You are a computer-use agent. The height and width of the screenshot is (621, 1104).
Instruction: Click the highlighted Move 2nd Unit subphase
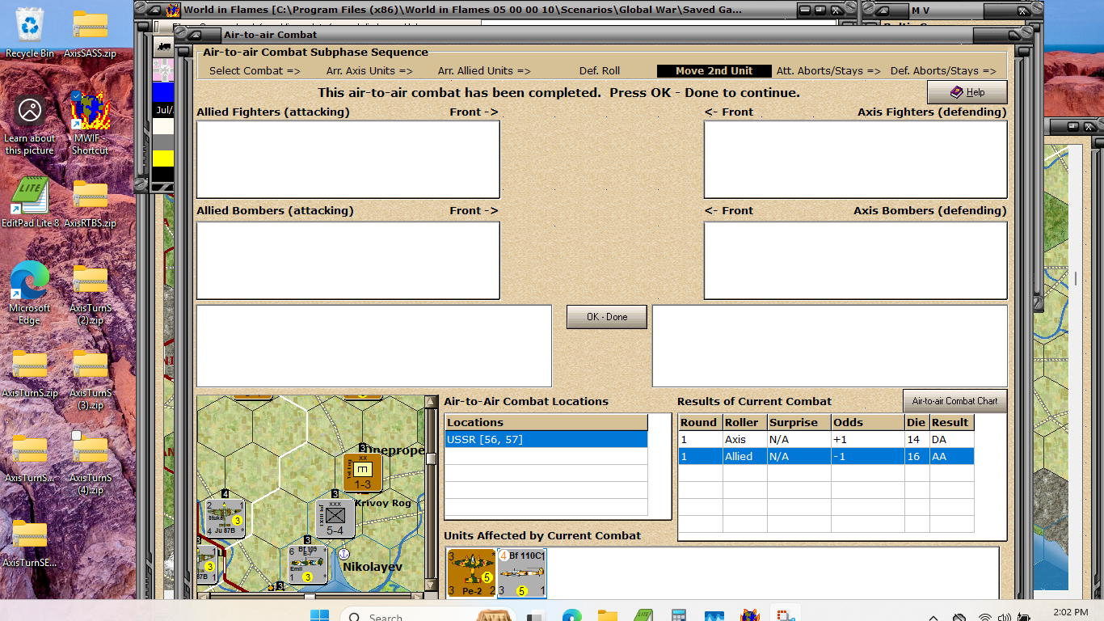(714, 70)
